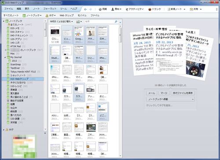The width and height of the screenshot is (220, 160).
Task: Click the notebook icon beside 120-アプリ
Action: [8, 39]
